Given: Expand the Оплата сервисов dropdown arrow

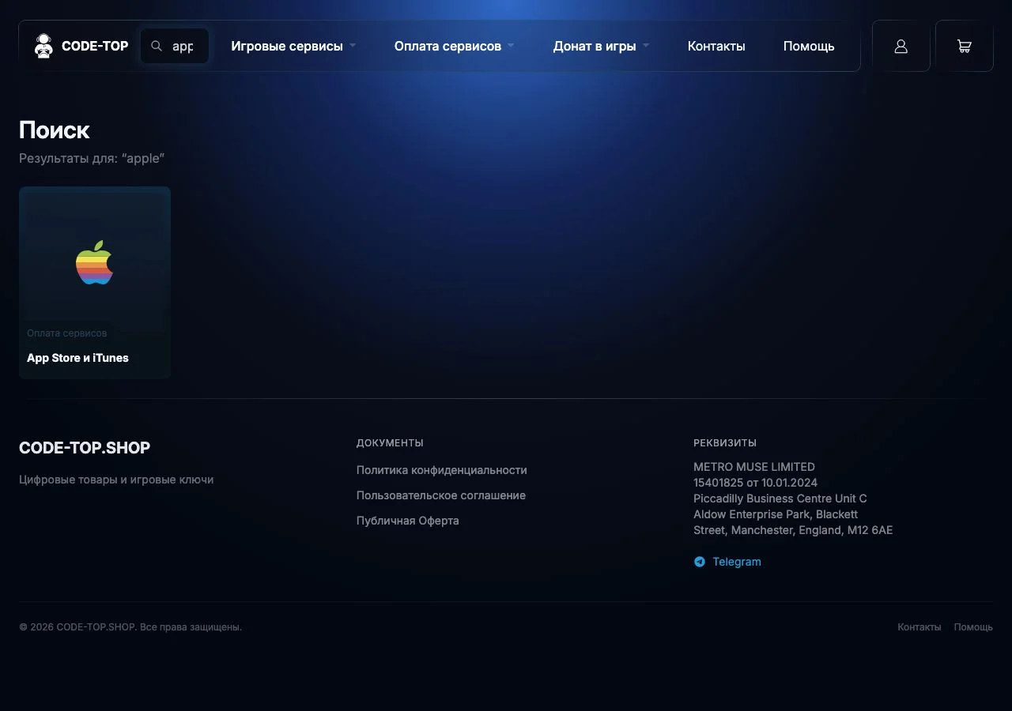Looking at the screenshot, I should pyautogui.click(x=511, y=46).
